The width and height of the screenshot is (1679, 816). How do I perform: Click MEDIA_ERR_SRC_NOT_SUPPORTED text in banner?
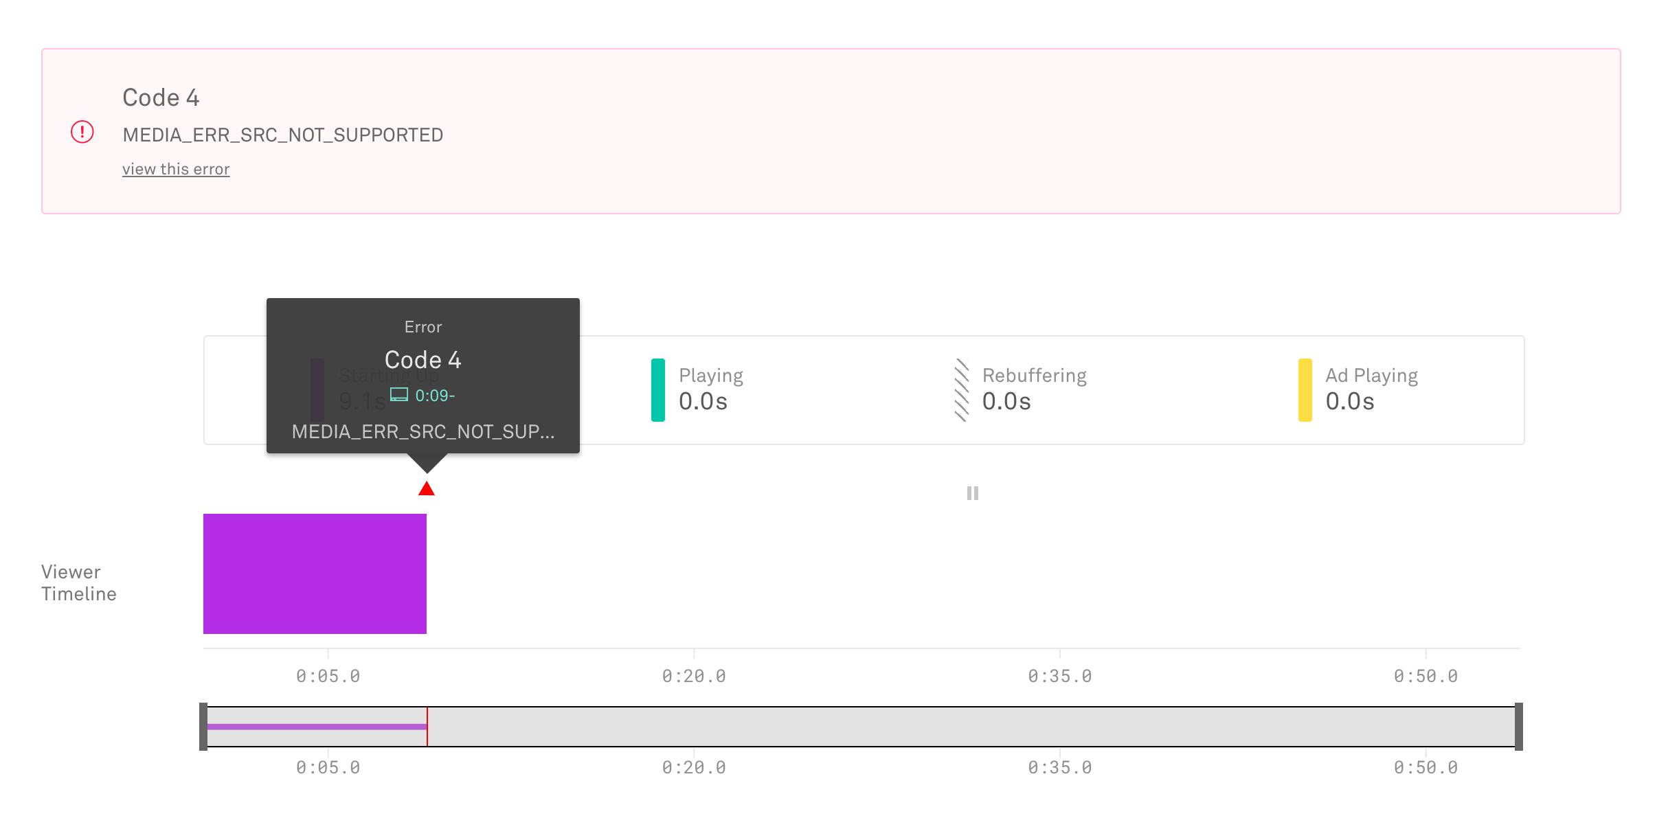point(283,135)
